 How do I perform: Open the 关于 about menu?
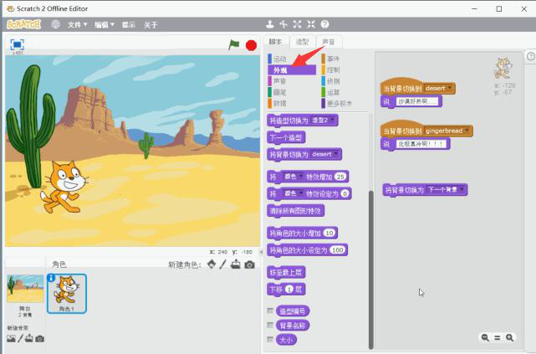coord(151,24)
